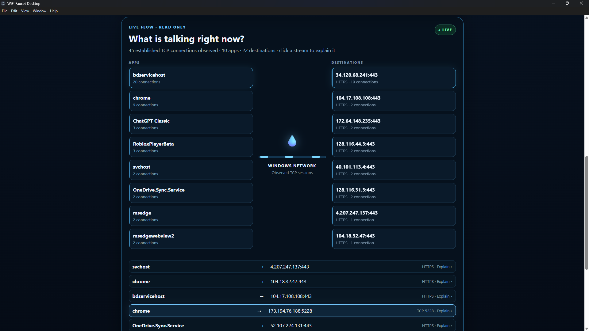Select the msedge app card

tap(191, 216)
